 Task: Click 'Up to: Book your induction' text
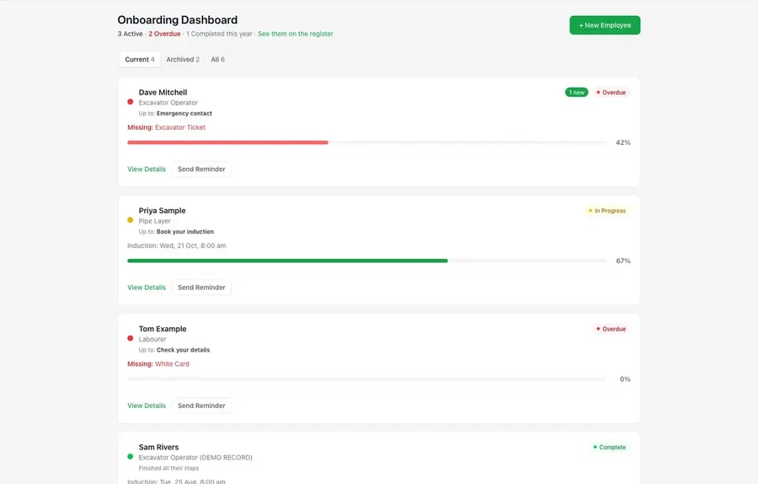[176, 232]
